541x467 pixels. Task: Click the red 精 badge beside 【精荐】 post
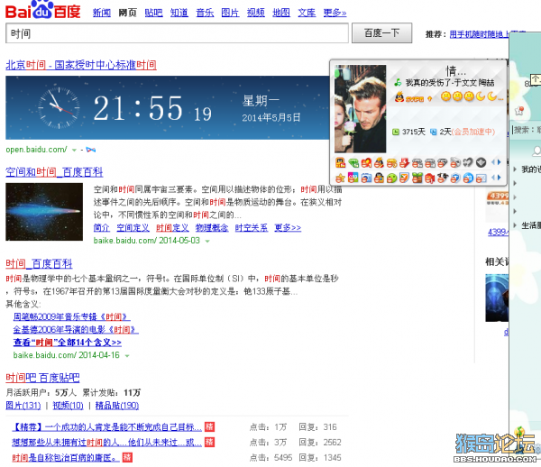click(x=209, y=427)
